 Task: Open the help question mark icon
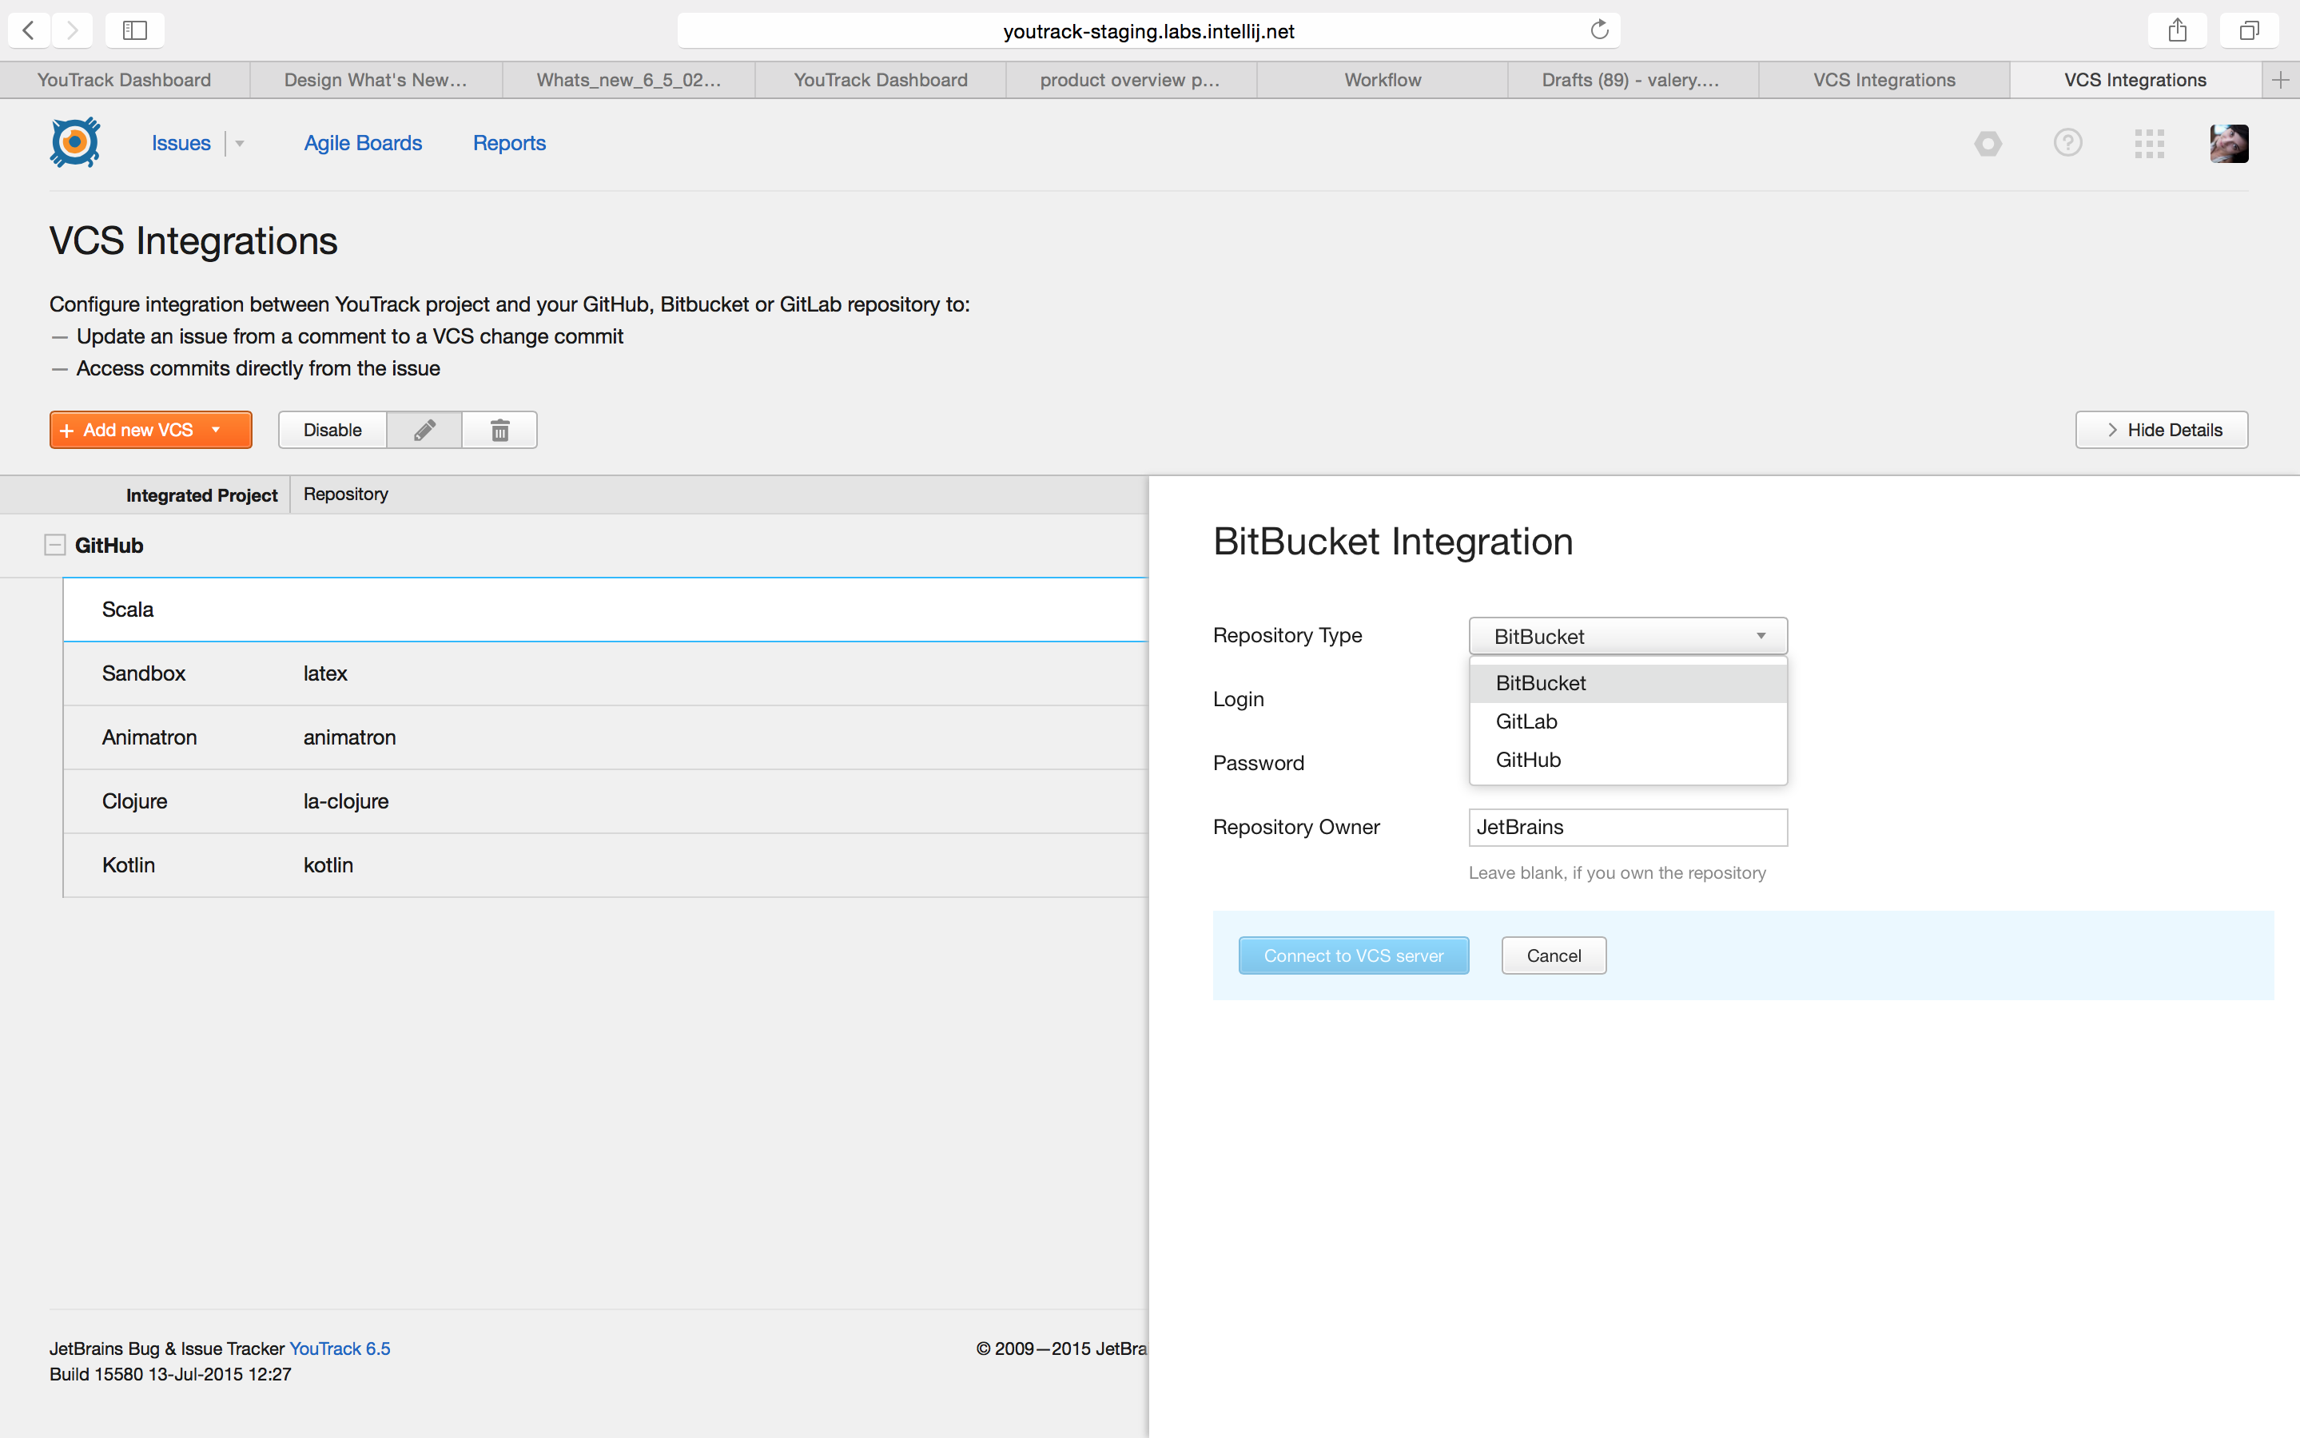coord(2068,143)
